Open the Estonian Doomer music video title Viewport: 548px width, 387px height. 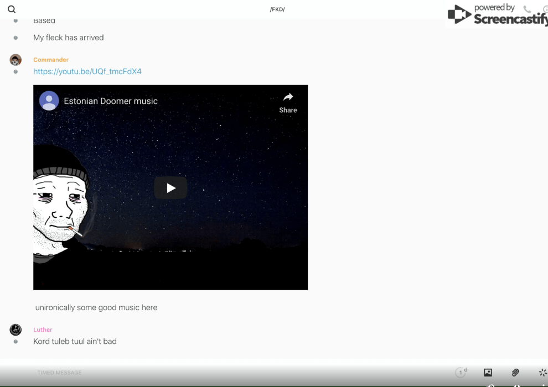pyautogui.click(x=111, y=101)
